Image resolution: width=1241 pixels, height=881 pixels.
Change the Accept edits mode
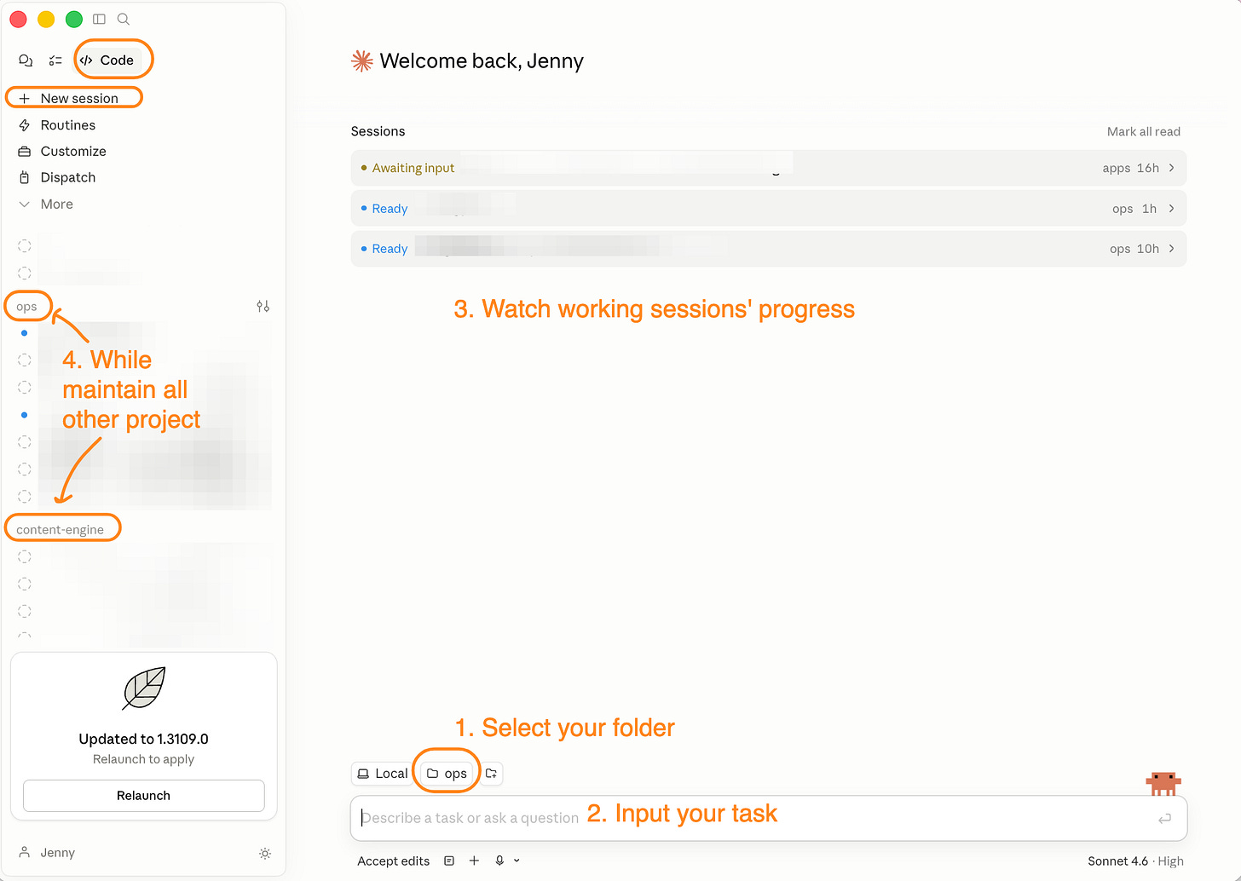pyautogui.click(x=394, y=861)
